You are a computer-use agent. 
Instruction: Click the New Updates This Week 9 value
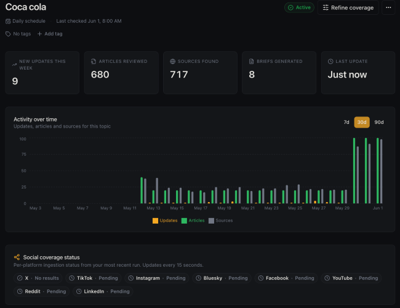(x=15, y=81)
